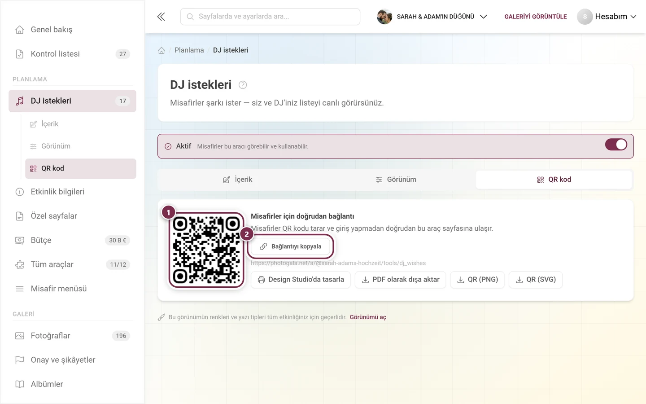Image resolution: width=646 pixels, height=404 pixels.
Task: Open help question mark next to DJ istekleri
Action: coord(243,85)
